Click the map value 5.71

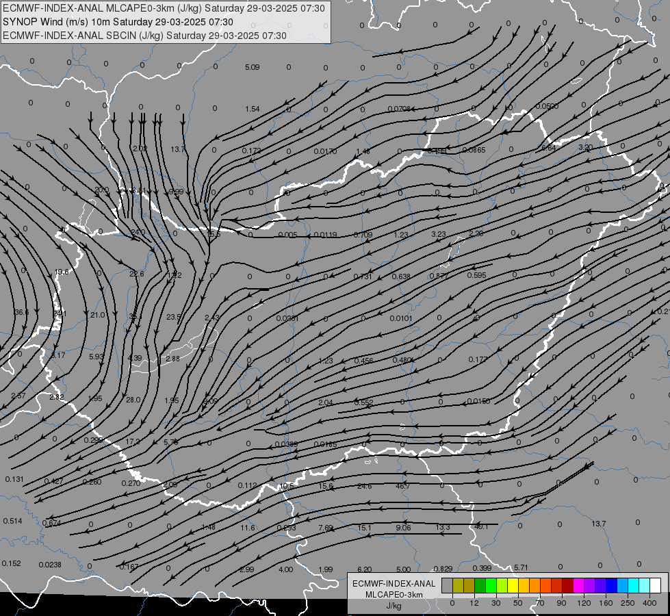coord(521,567)
